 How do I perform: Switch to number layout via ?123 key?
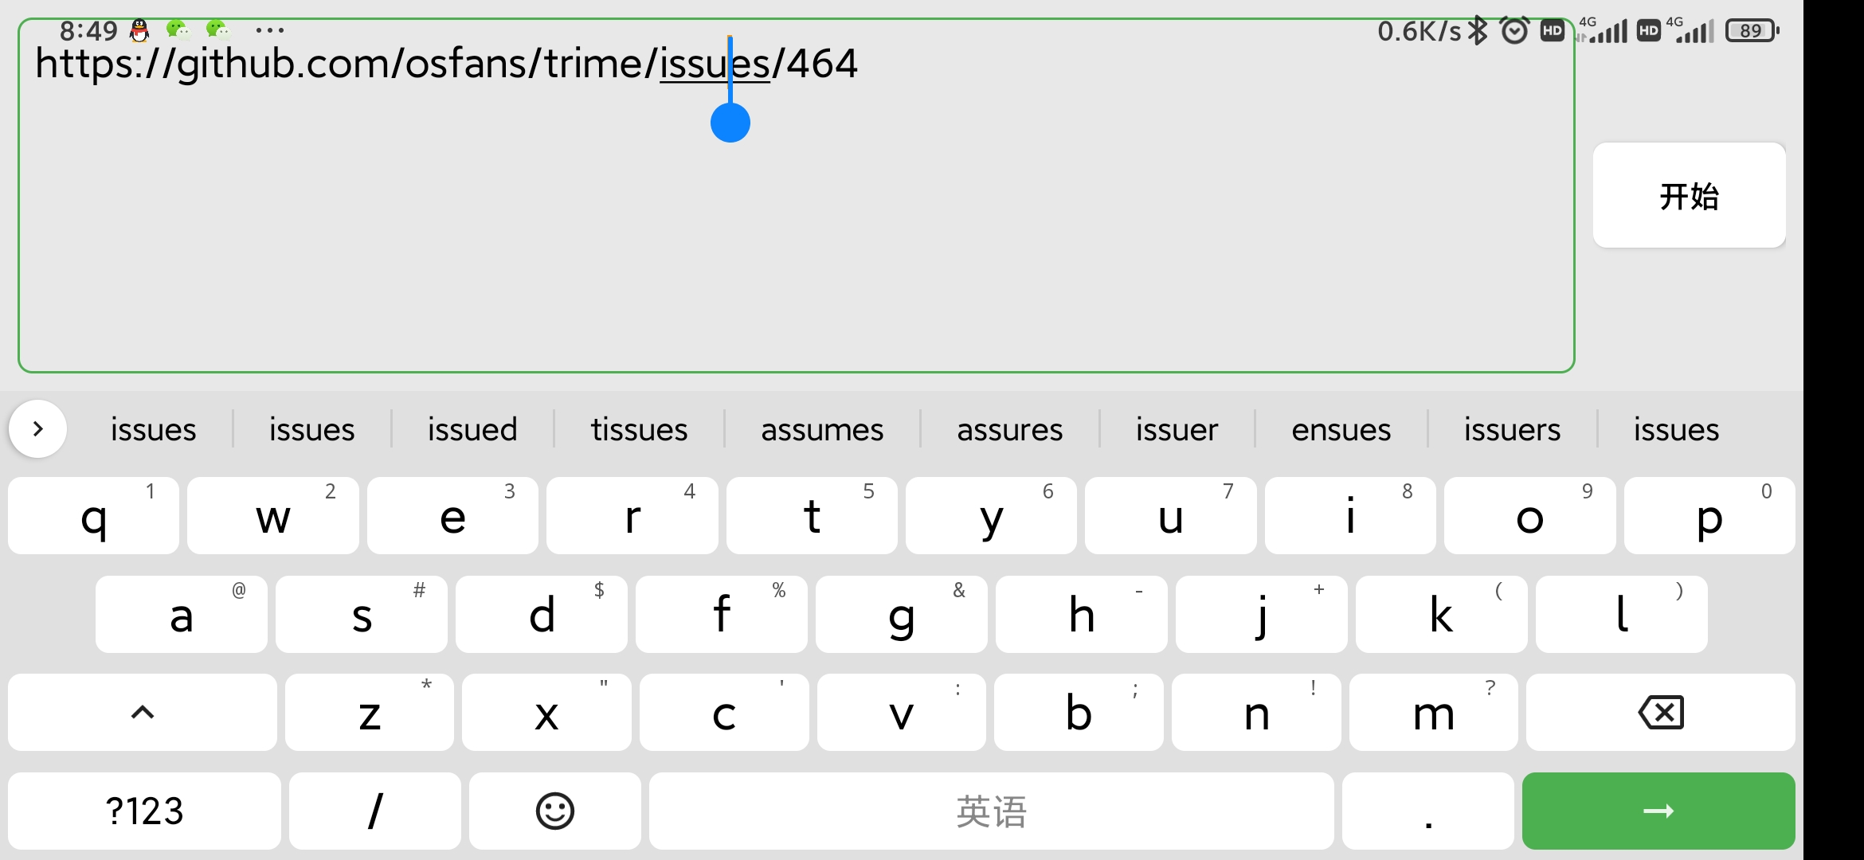click(x=143, y=811)
